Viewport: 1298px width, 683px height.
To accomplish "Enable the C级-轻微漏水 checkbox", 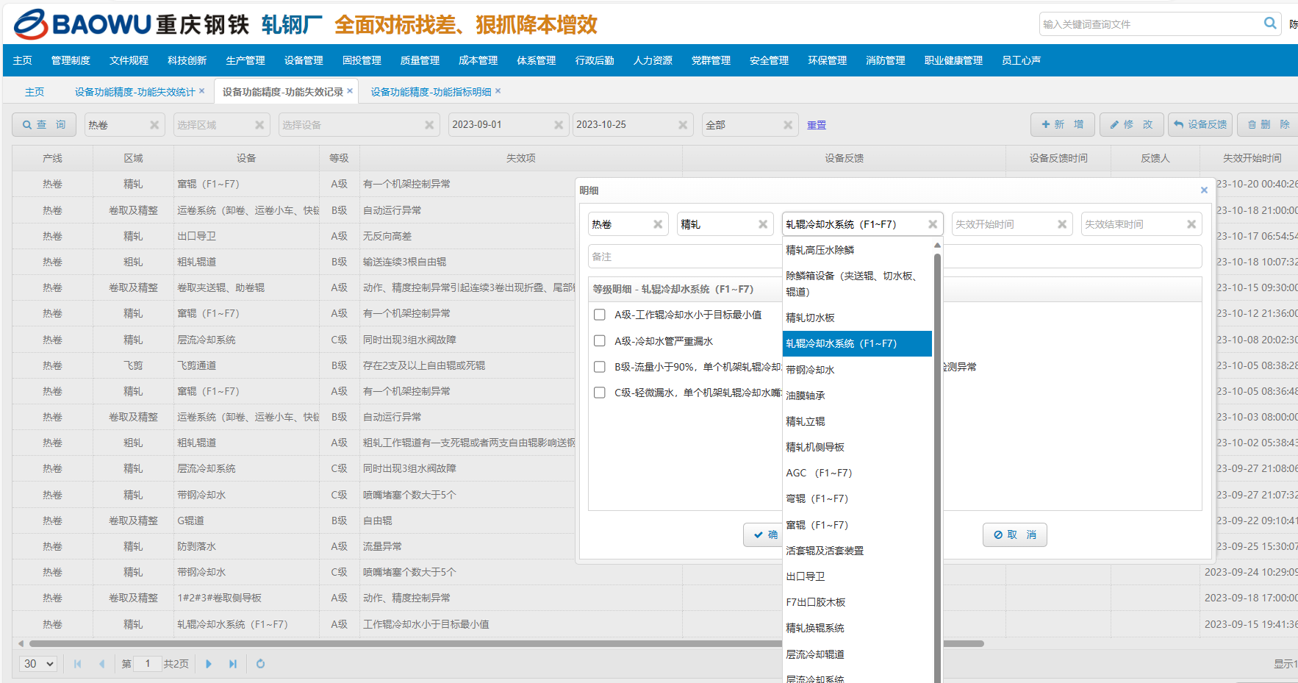I will click(x=600, y=393).
